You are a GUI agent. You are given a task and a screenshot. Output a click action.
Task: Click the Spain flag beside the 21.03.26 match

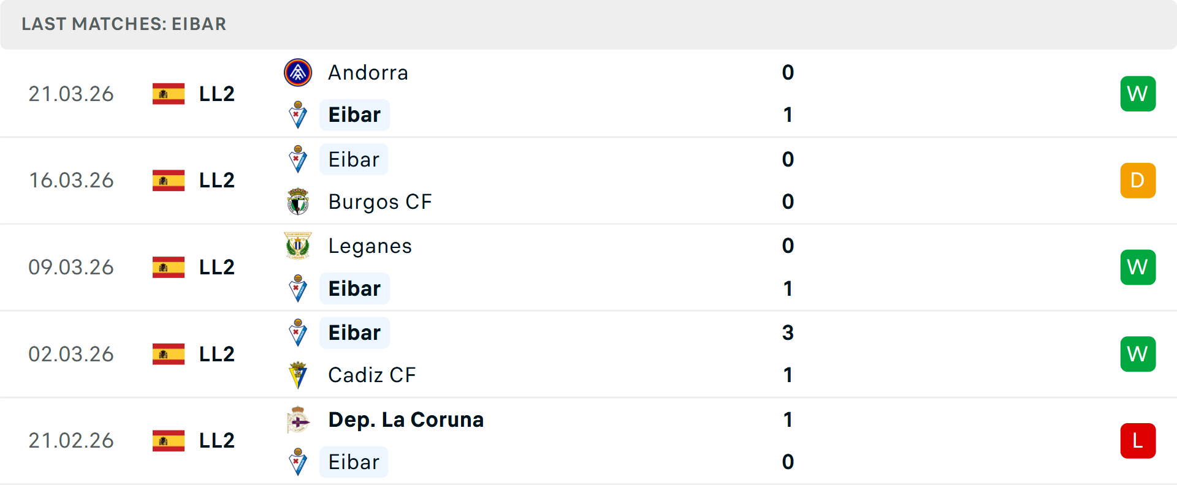(167, 94)
